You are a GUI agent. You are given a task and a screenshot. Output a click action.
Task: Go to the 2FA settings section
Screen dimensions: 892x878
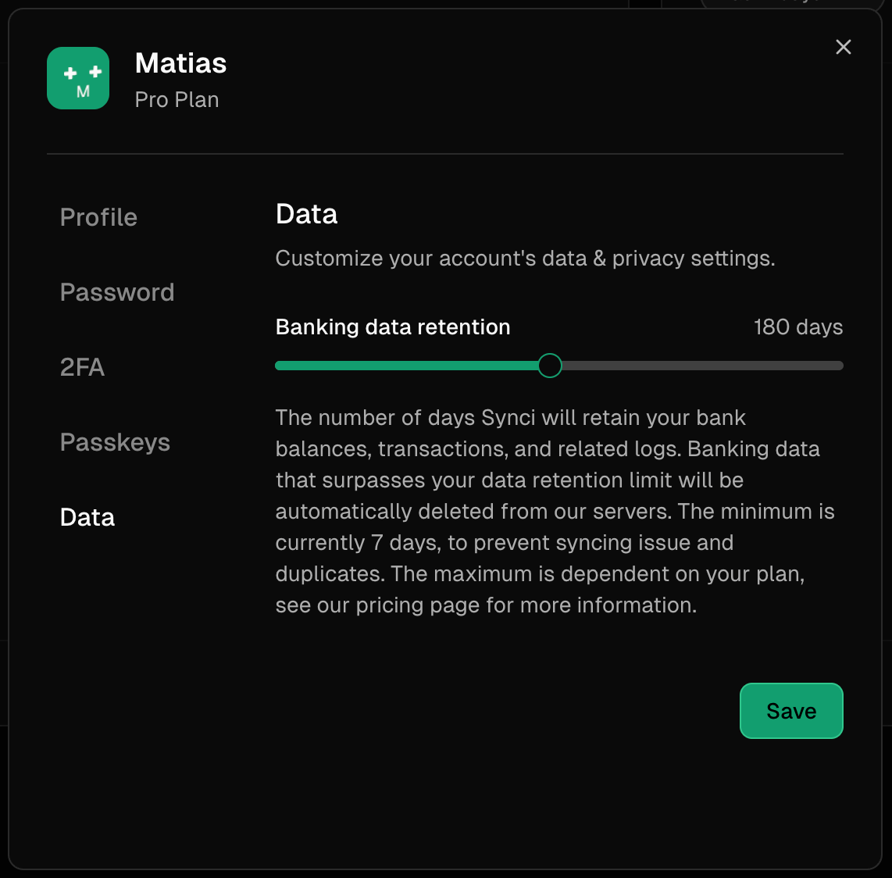pyautogui.click(x=83, y=367)
